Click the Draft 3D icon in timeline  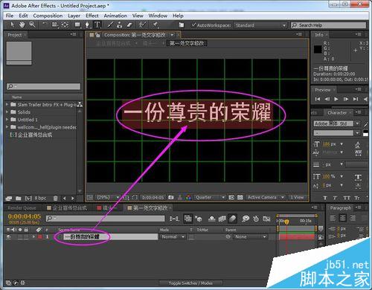click(199, 219)
